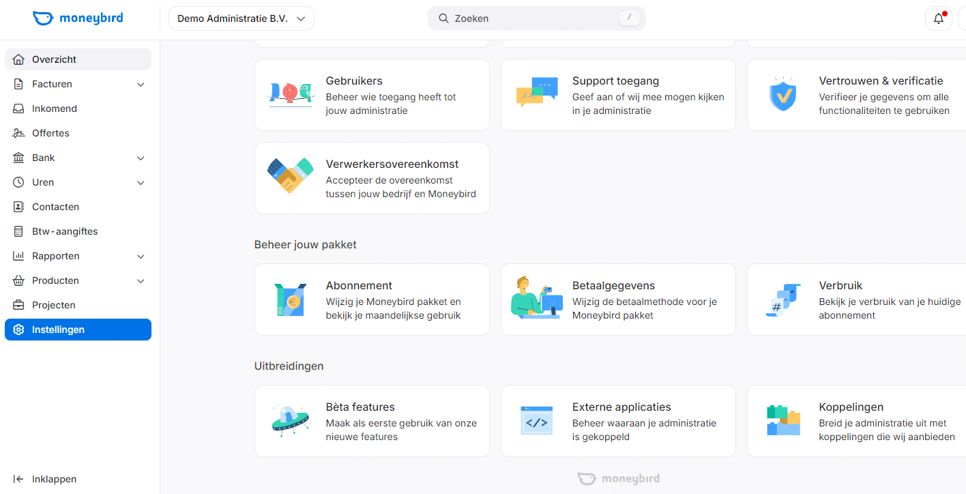Open Offertes via its sidebar icon
This screenshot has height=494, width=966.
(x=19, y=132)
